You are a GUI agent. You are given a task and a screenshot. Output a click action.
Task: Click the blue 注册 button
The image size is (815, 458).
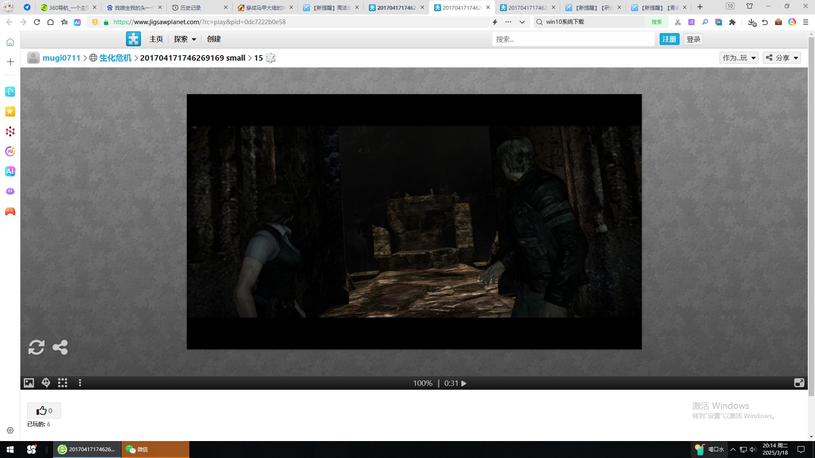(669, 39)
